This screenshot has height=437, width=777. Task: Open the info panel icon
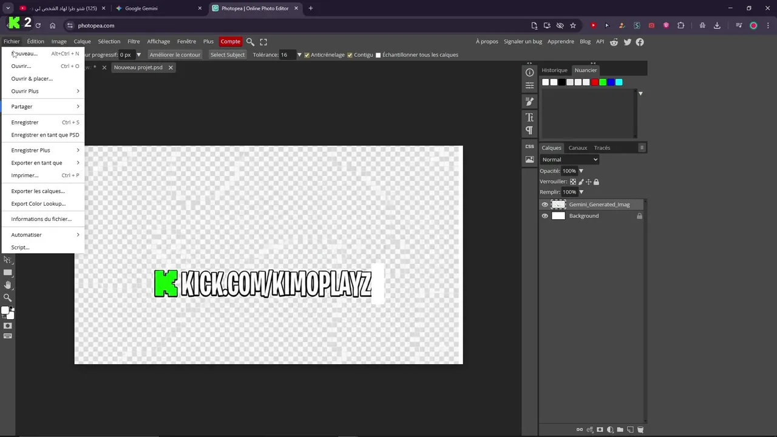coord(529,73)
